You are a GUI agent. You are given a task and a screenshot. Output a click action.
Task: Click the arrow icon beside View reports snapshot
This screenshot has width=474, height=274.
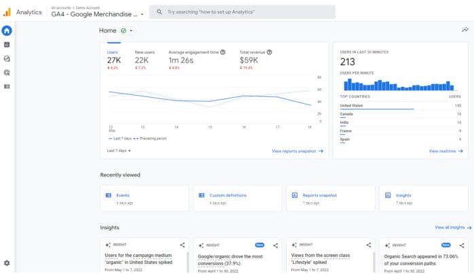pyautogui.click(x=321, y=151)
